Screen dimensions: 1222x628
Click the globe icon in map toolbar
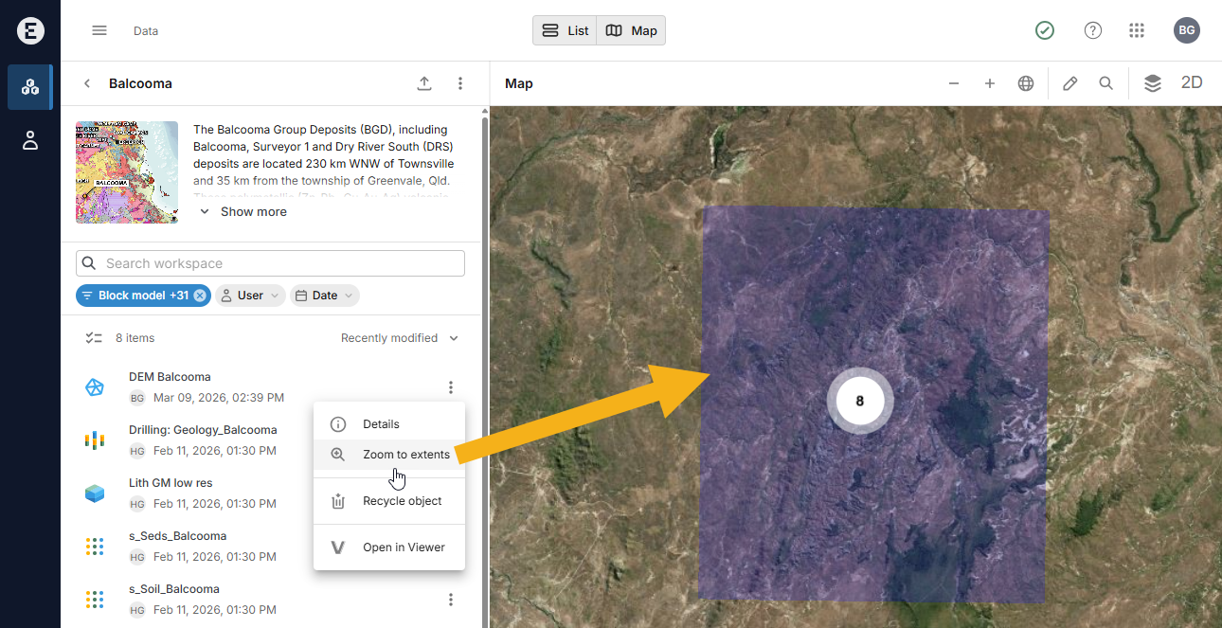click(x=1025, y=83)
